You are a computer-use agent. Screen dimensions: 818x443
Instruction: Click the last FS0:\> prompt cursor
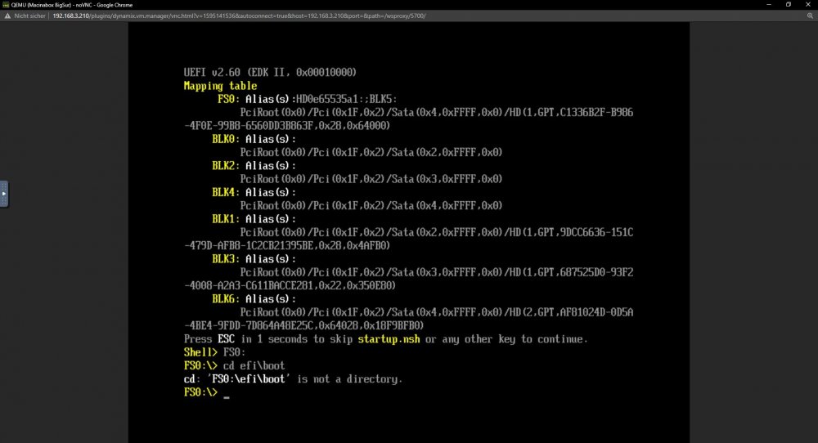227,396
